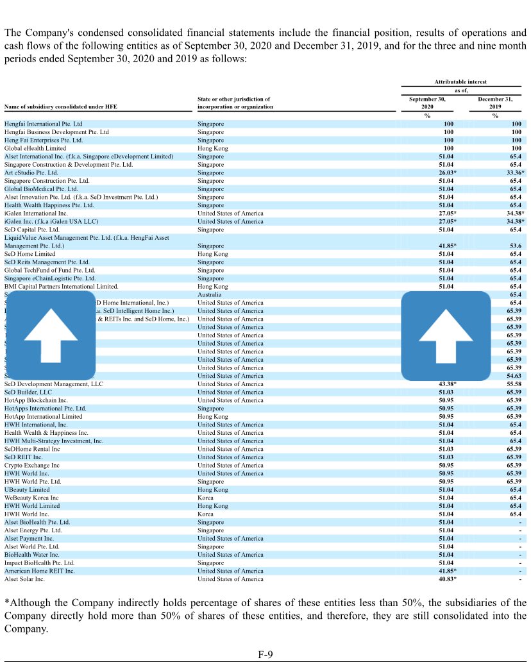
Task: Select 'Global BioMedical Pte. Ltd.' name
Action: (x=41, y=189)
